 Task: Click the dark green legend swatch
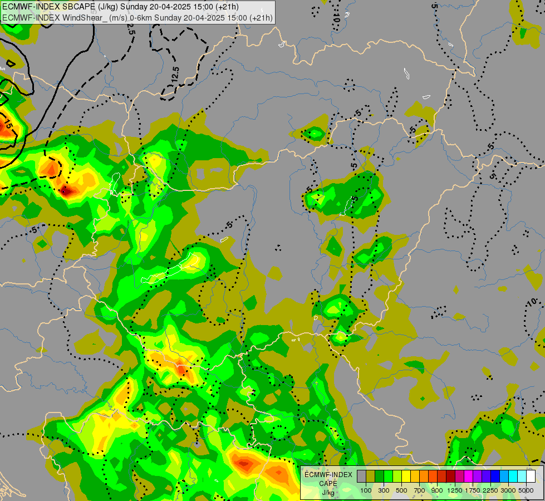pos(379,477)
